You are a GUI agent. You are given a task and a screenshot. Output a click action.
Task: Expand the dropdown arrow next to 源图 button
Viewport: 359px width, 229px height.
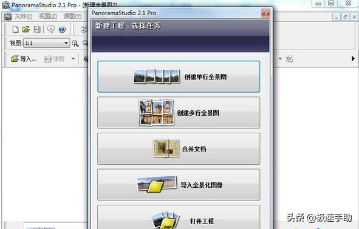pyautogui.click(x=73, y=59)
